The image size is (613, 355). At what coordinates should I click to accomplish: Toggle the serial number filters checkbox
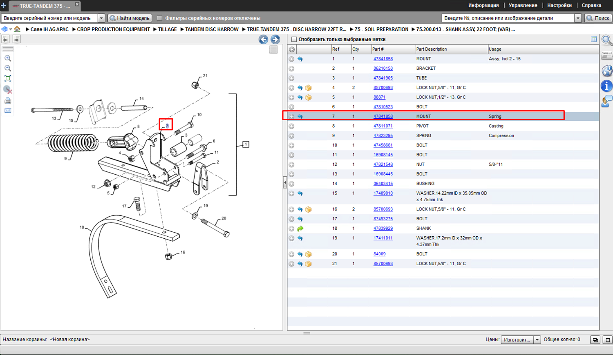pos(160,18)
